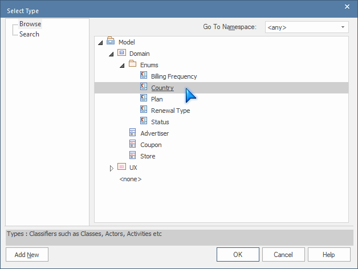
Task: Click the Add New button
Action: click(27, 254)
